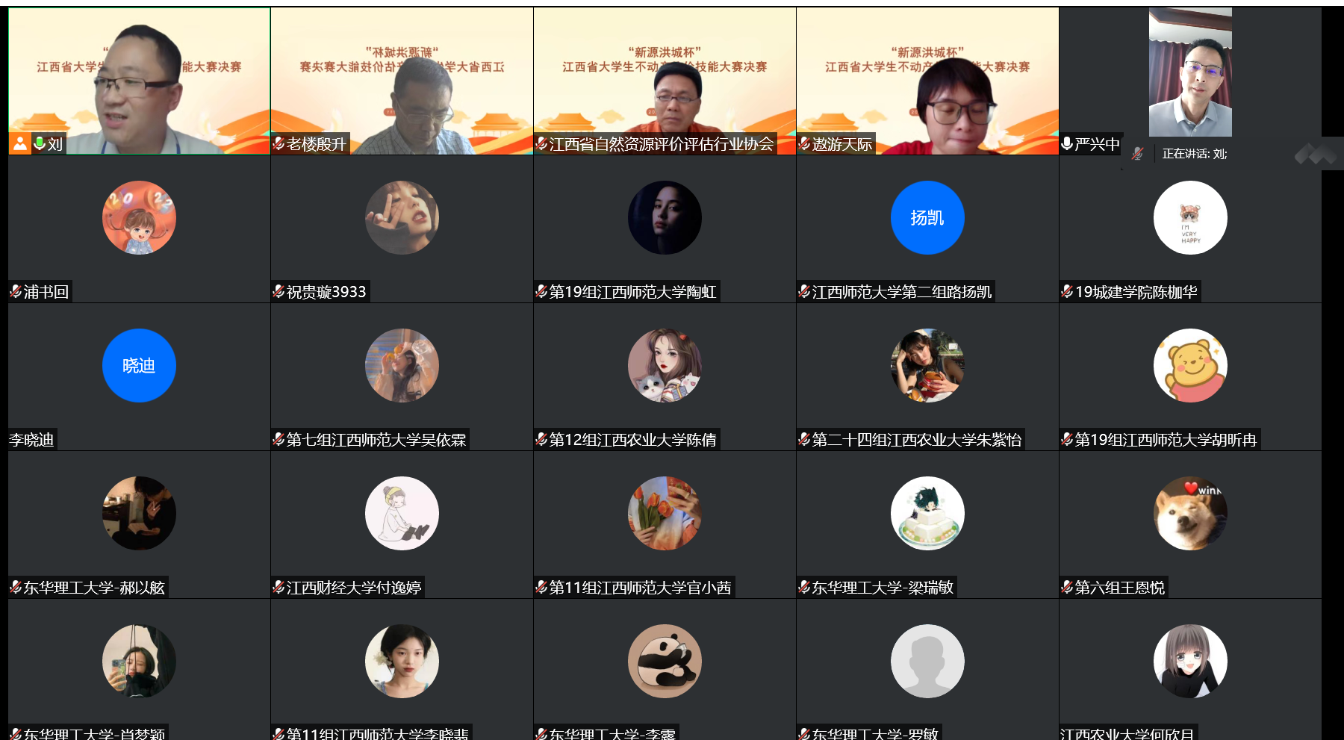This screenshot has height=740, width=1344.
Task: Select 江西省自然资源评价评估行业协会 video tile
Action: 665,81
